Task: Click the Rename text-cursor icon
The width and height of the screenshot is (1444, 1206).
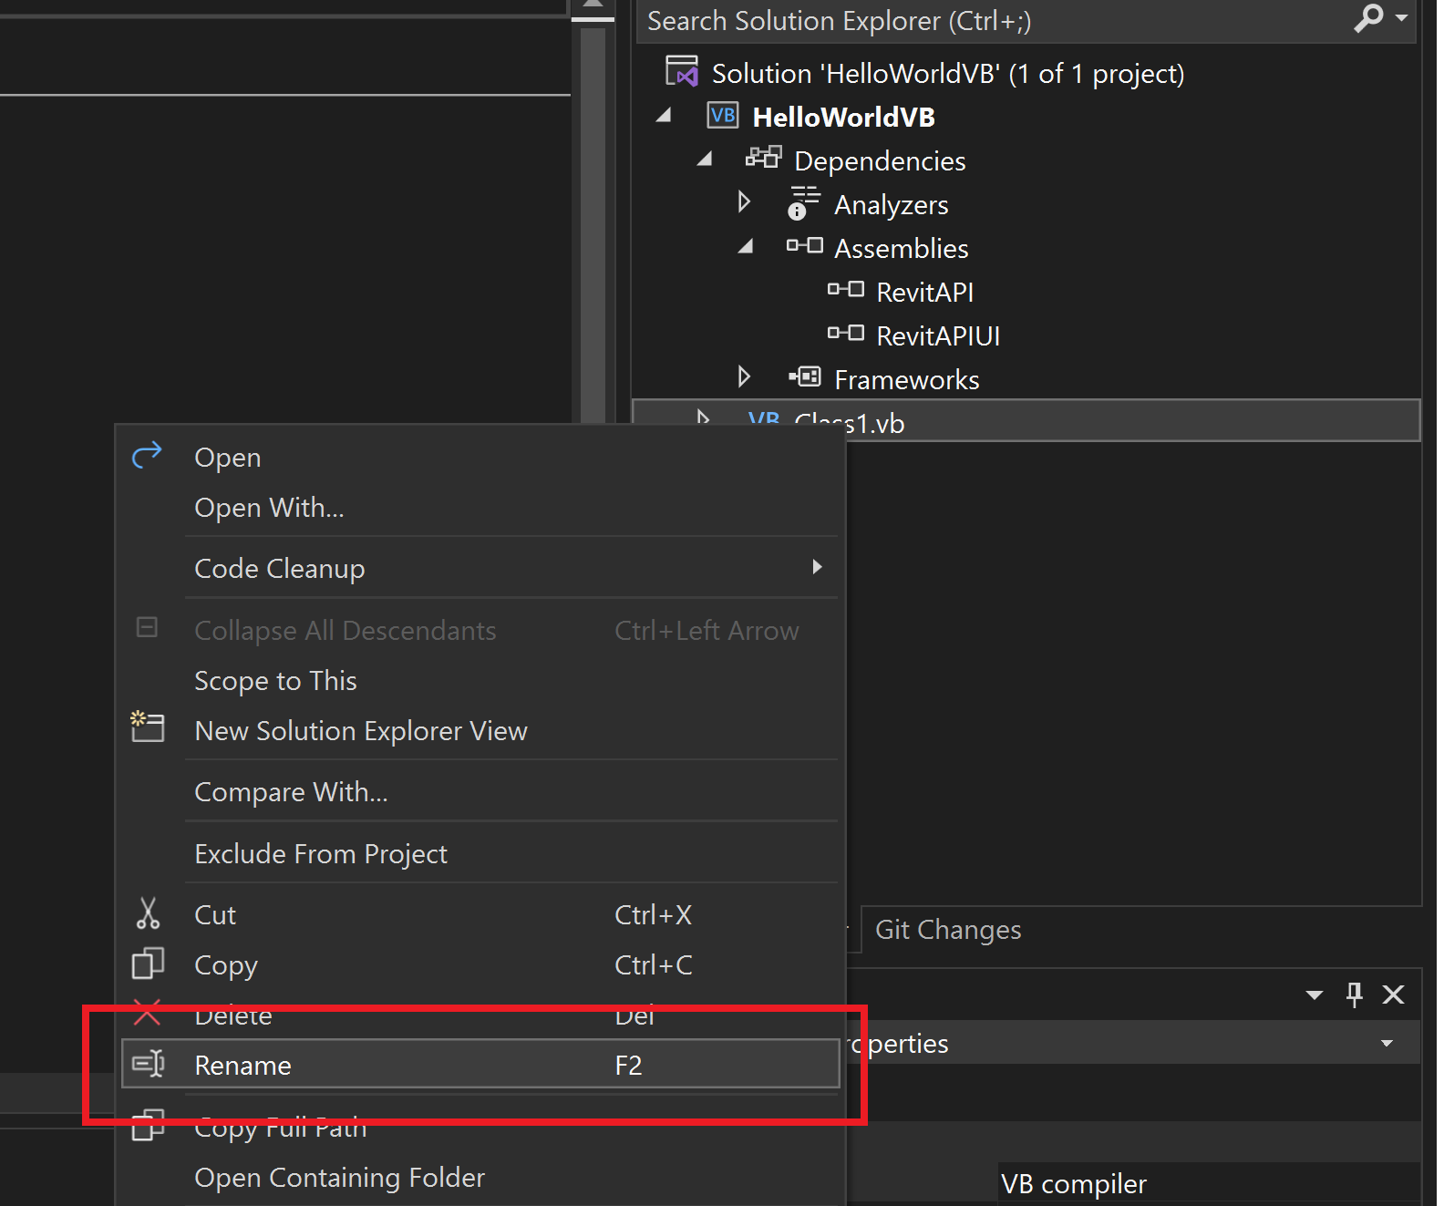Action: pyautogui.click(x=148, y=1063)
